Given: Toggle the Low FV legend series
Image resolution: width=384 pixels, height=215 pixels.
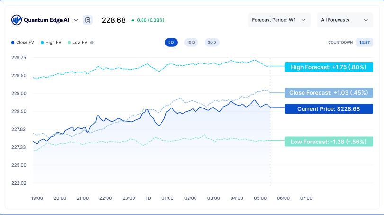Looking at the screenshot, I should pyautogui.click(x=78, y=43).
